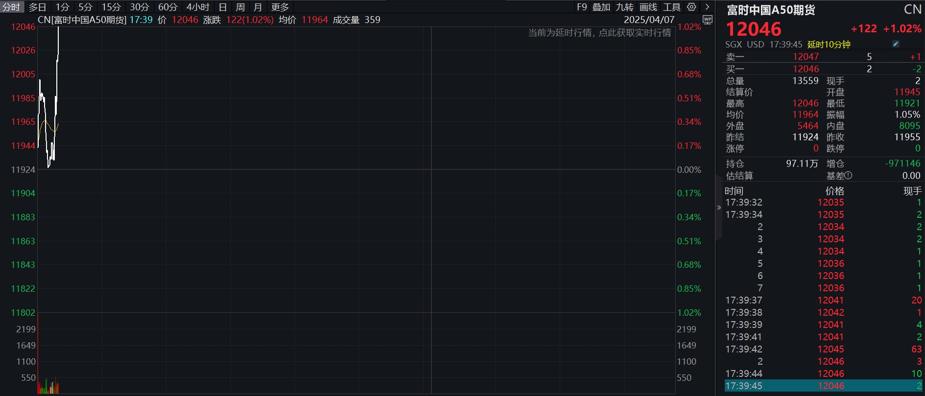Click the 延时10分钟 delay notice
925x396 pixels.
[x=829, y=44]
